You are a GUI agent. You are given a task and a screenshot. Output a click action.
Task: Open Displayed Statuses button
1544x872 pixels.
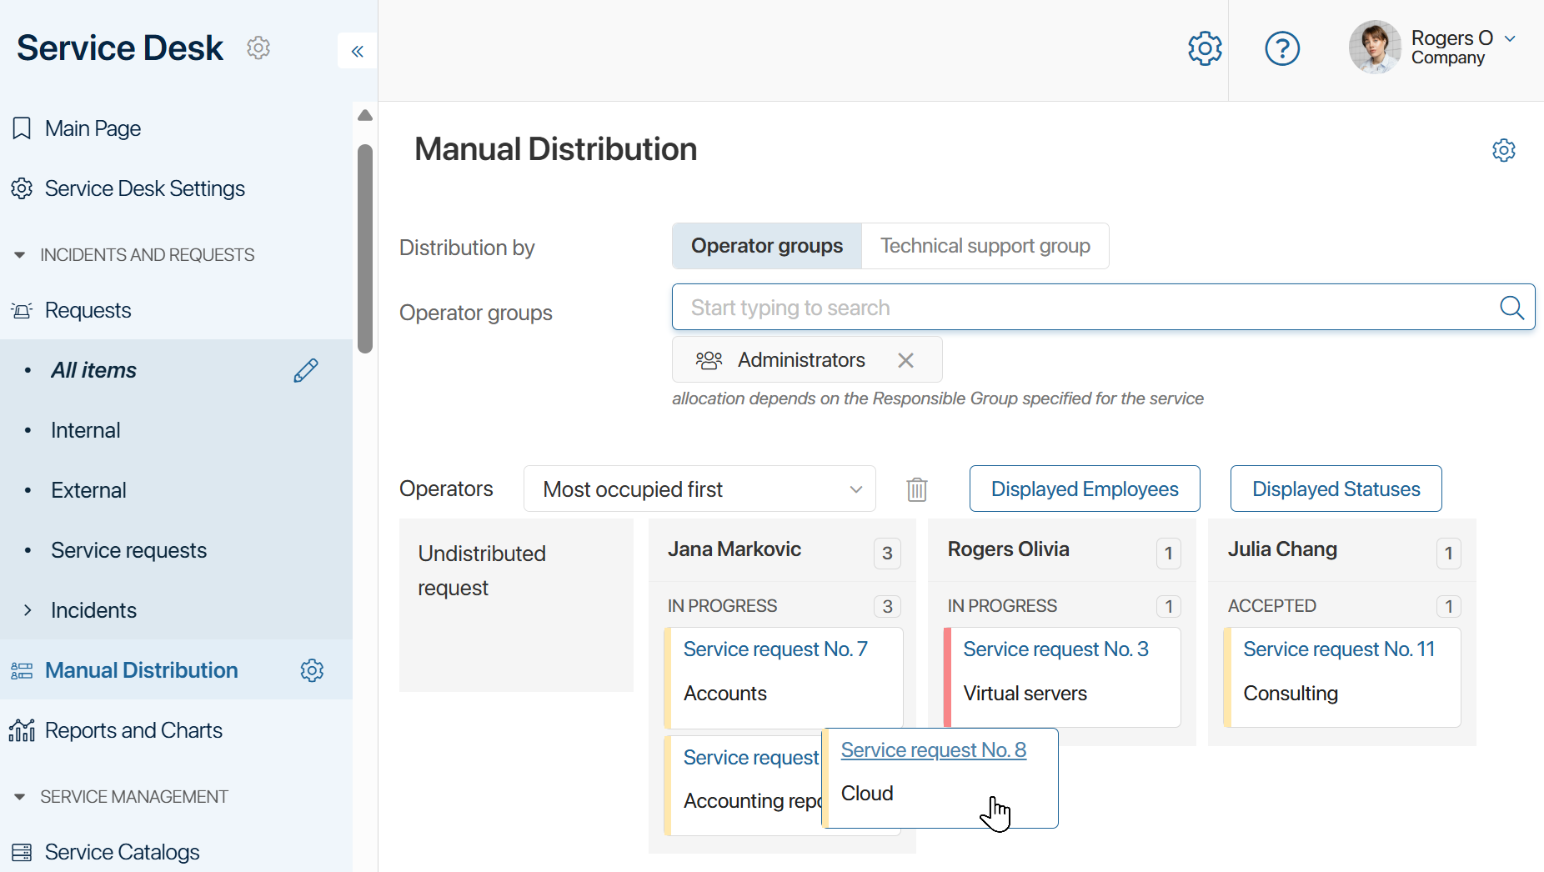click(1336, 489)
